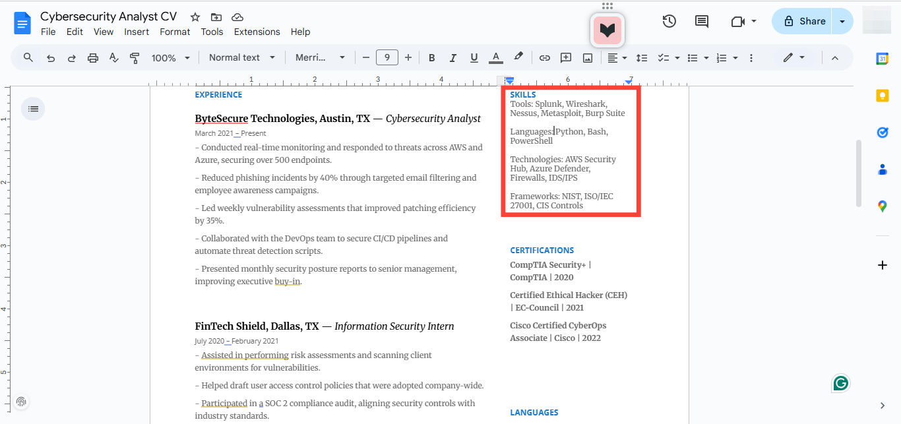This screenshot has height=424, width=901.
Task: Open the editing mode pencil dropdown
Action: point(793,58)
